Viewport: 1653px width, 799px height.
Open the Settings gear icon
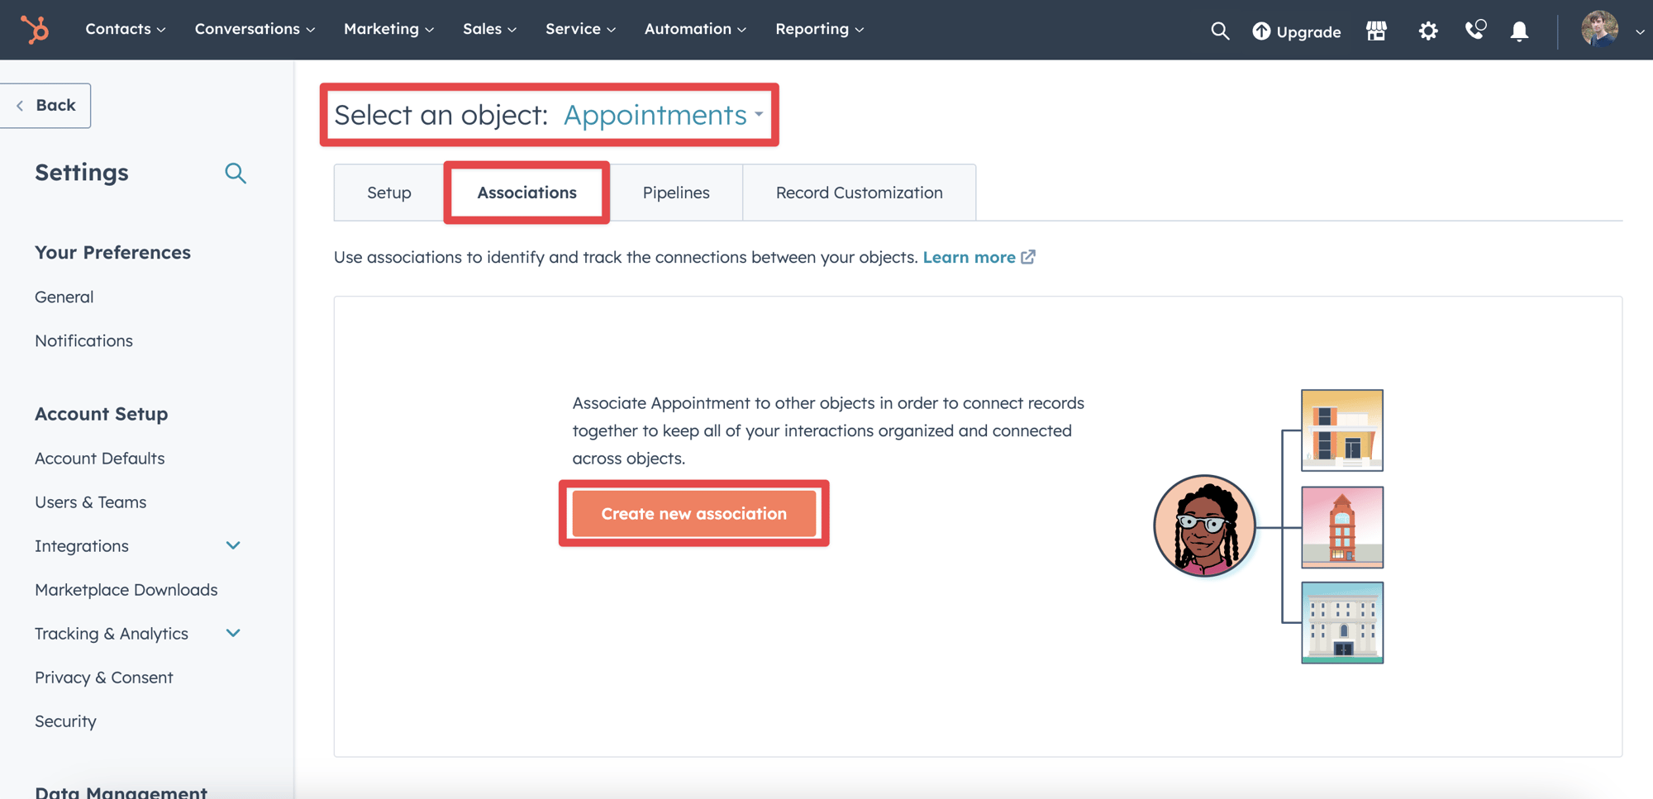[1427, 30]
